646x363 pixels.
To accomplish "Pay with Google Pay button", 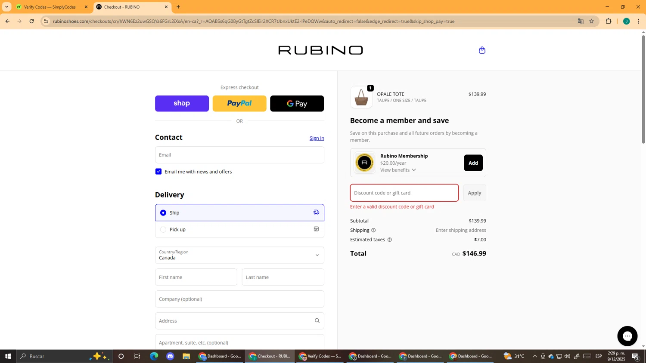I will click(297, 104).
